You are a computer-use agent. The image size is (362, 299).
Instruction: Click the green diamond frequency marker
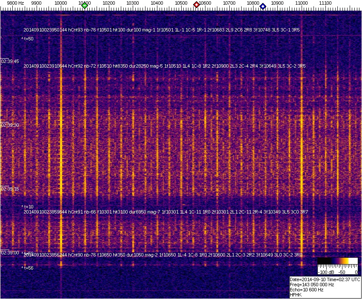pyautogui.click(x=85, y=6)
